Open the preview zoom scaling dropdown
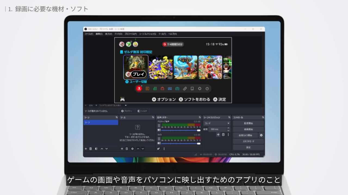348x195 pixels. click(x=126, y=105)
